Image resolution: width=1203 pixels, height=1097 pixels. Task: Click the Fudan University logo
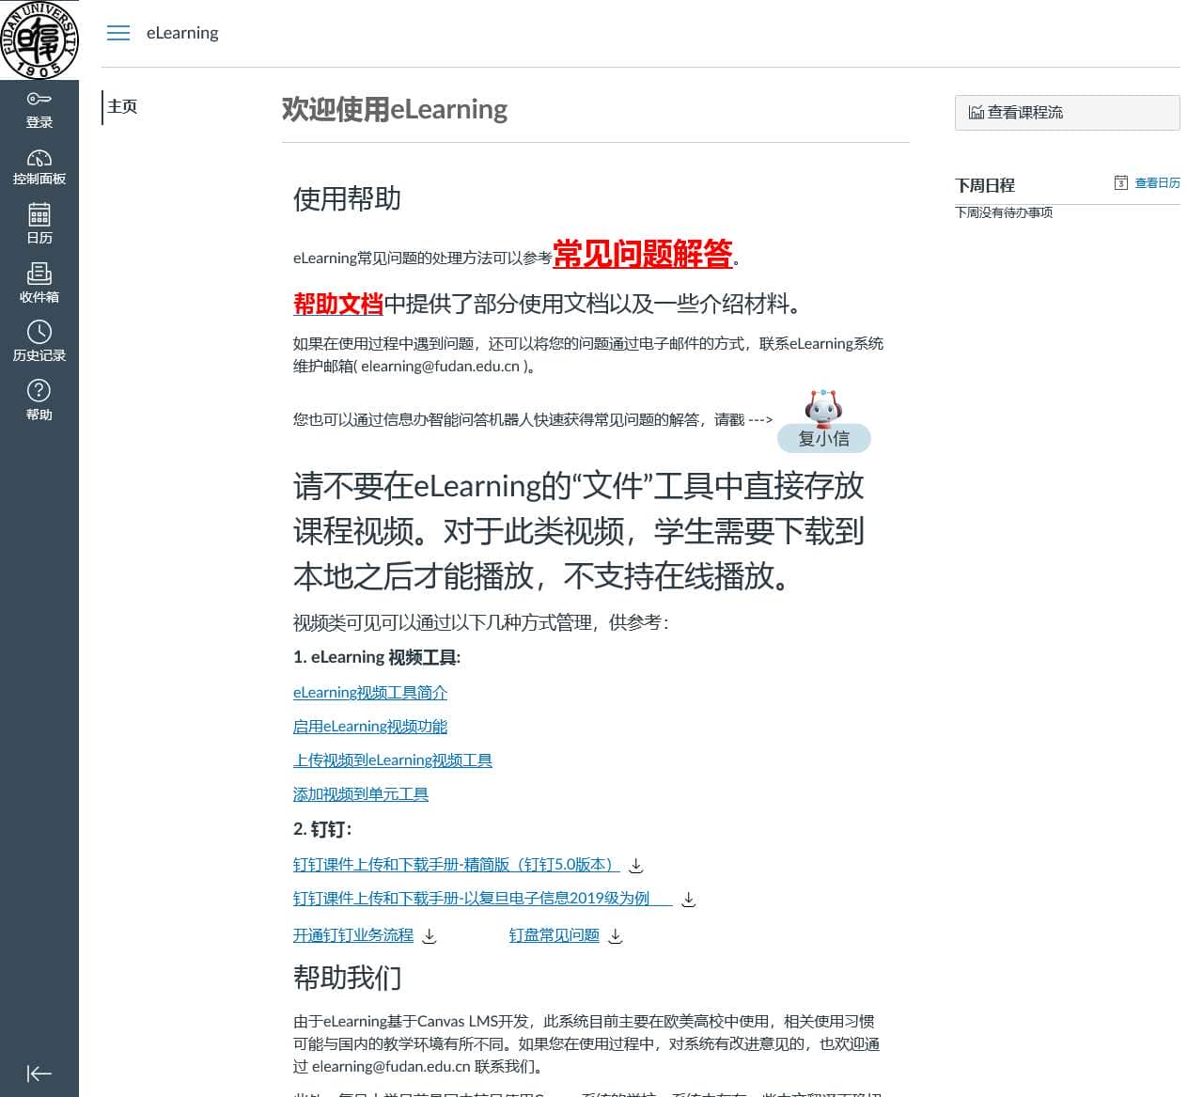(39, 40)
